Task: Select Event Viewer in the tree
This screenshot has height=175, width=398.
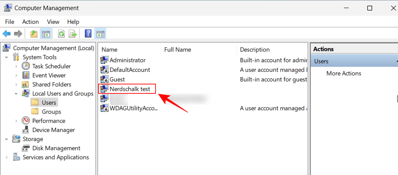Action: [x=49, y=75]
